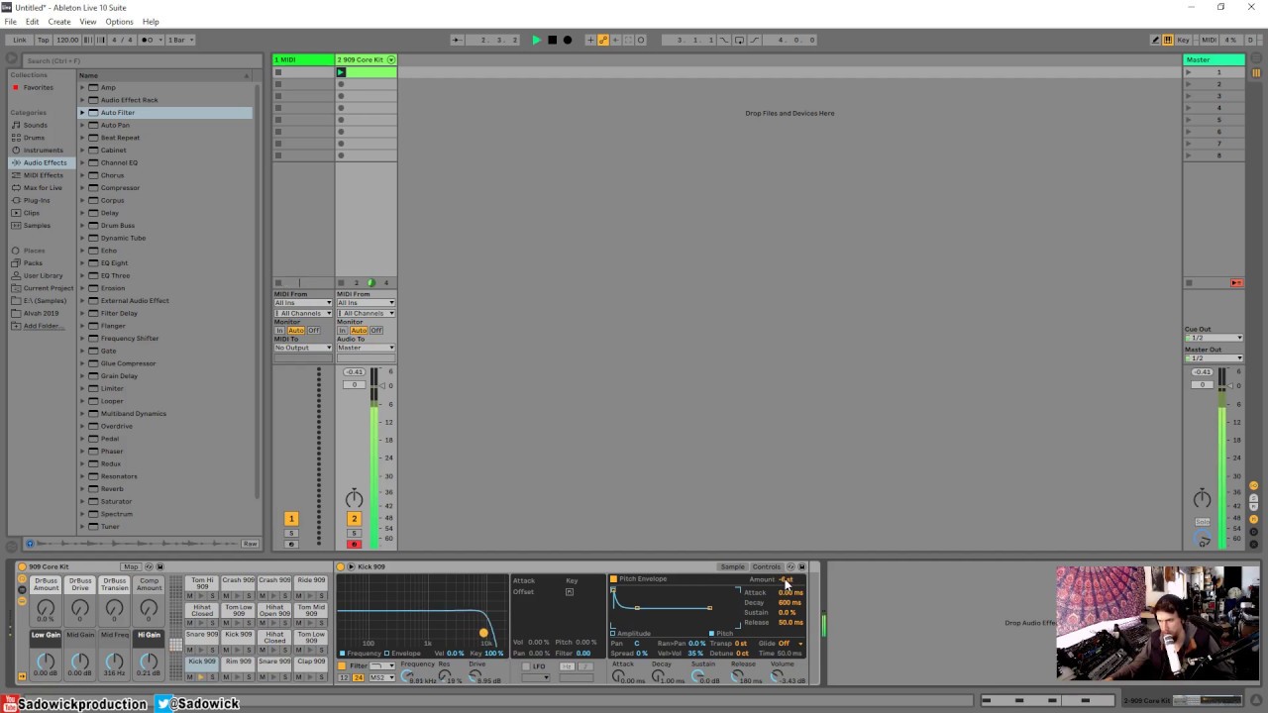The height and width of the screenshot is (713, 1268).
Task: Click the 909 Core Kit track pan knob
Action: tap(354, 498)
